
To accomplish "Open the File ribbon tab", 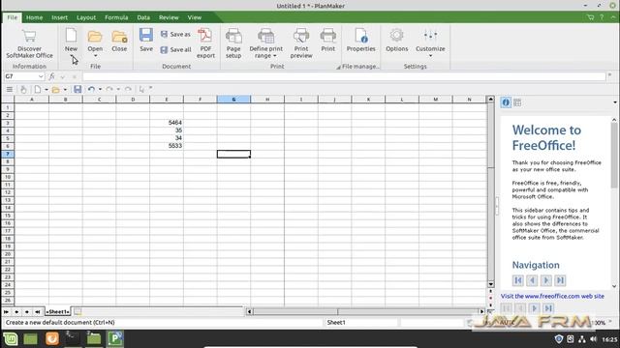I will [x=13, y=17].
